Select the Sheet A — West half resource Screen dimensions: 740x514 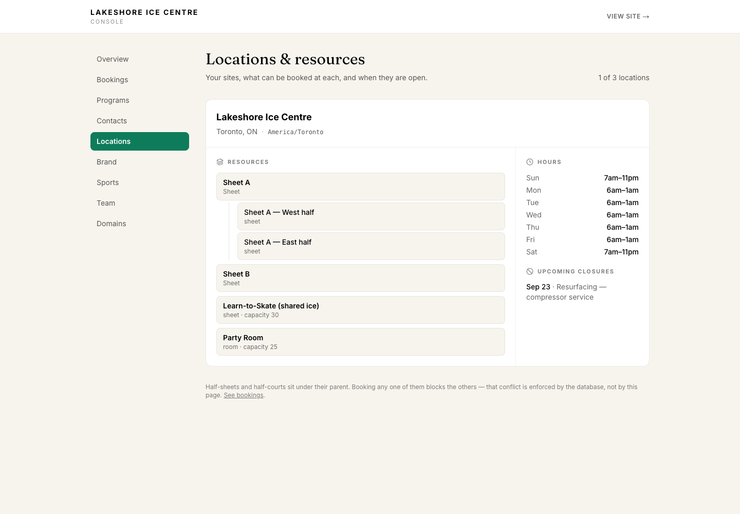[x=371, y=216]
